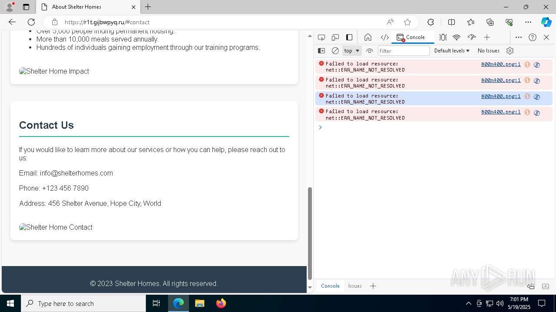Screen dimensions: 556x312
Task: Open the profile avatar icon
Action: tap(10, 7)
